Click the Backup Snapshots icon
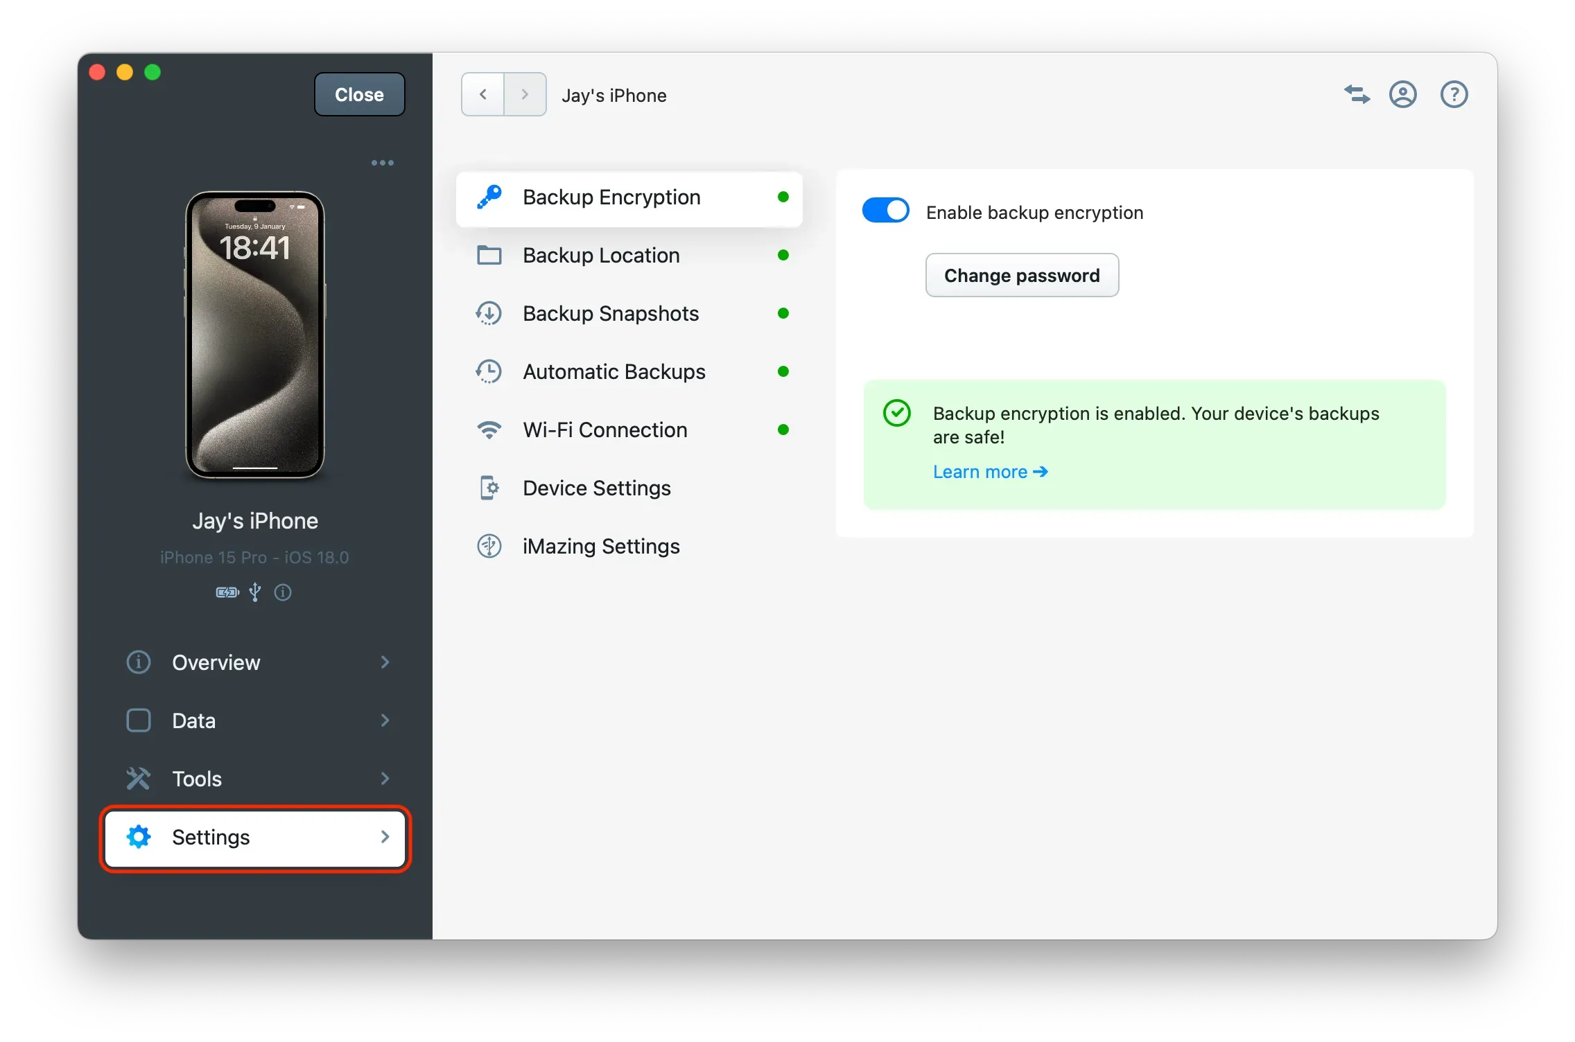1575x1042 pixels. (x=489, y=313)
